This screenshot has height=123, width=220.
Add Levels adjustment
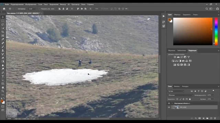point(178,57)
